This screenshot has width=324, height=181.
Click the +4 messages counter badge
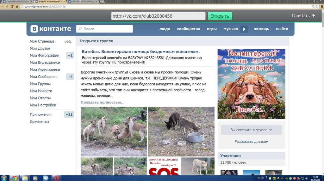[70, 77]
